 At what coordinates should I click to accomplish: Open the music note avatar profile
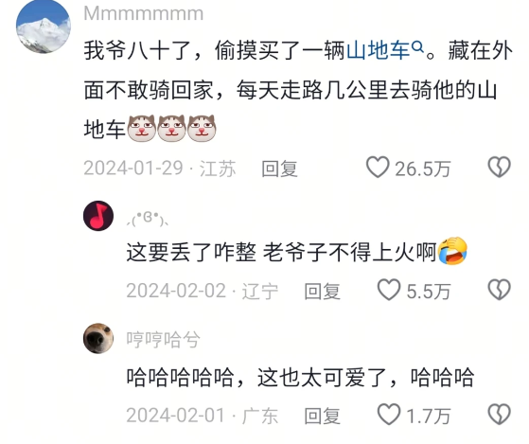click(x=98, y=216)
